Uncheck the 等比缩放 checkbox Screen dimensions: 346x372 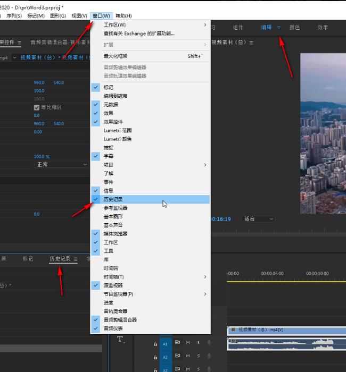point(37,107)
